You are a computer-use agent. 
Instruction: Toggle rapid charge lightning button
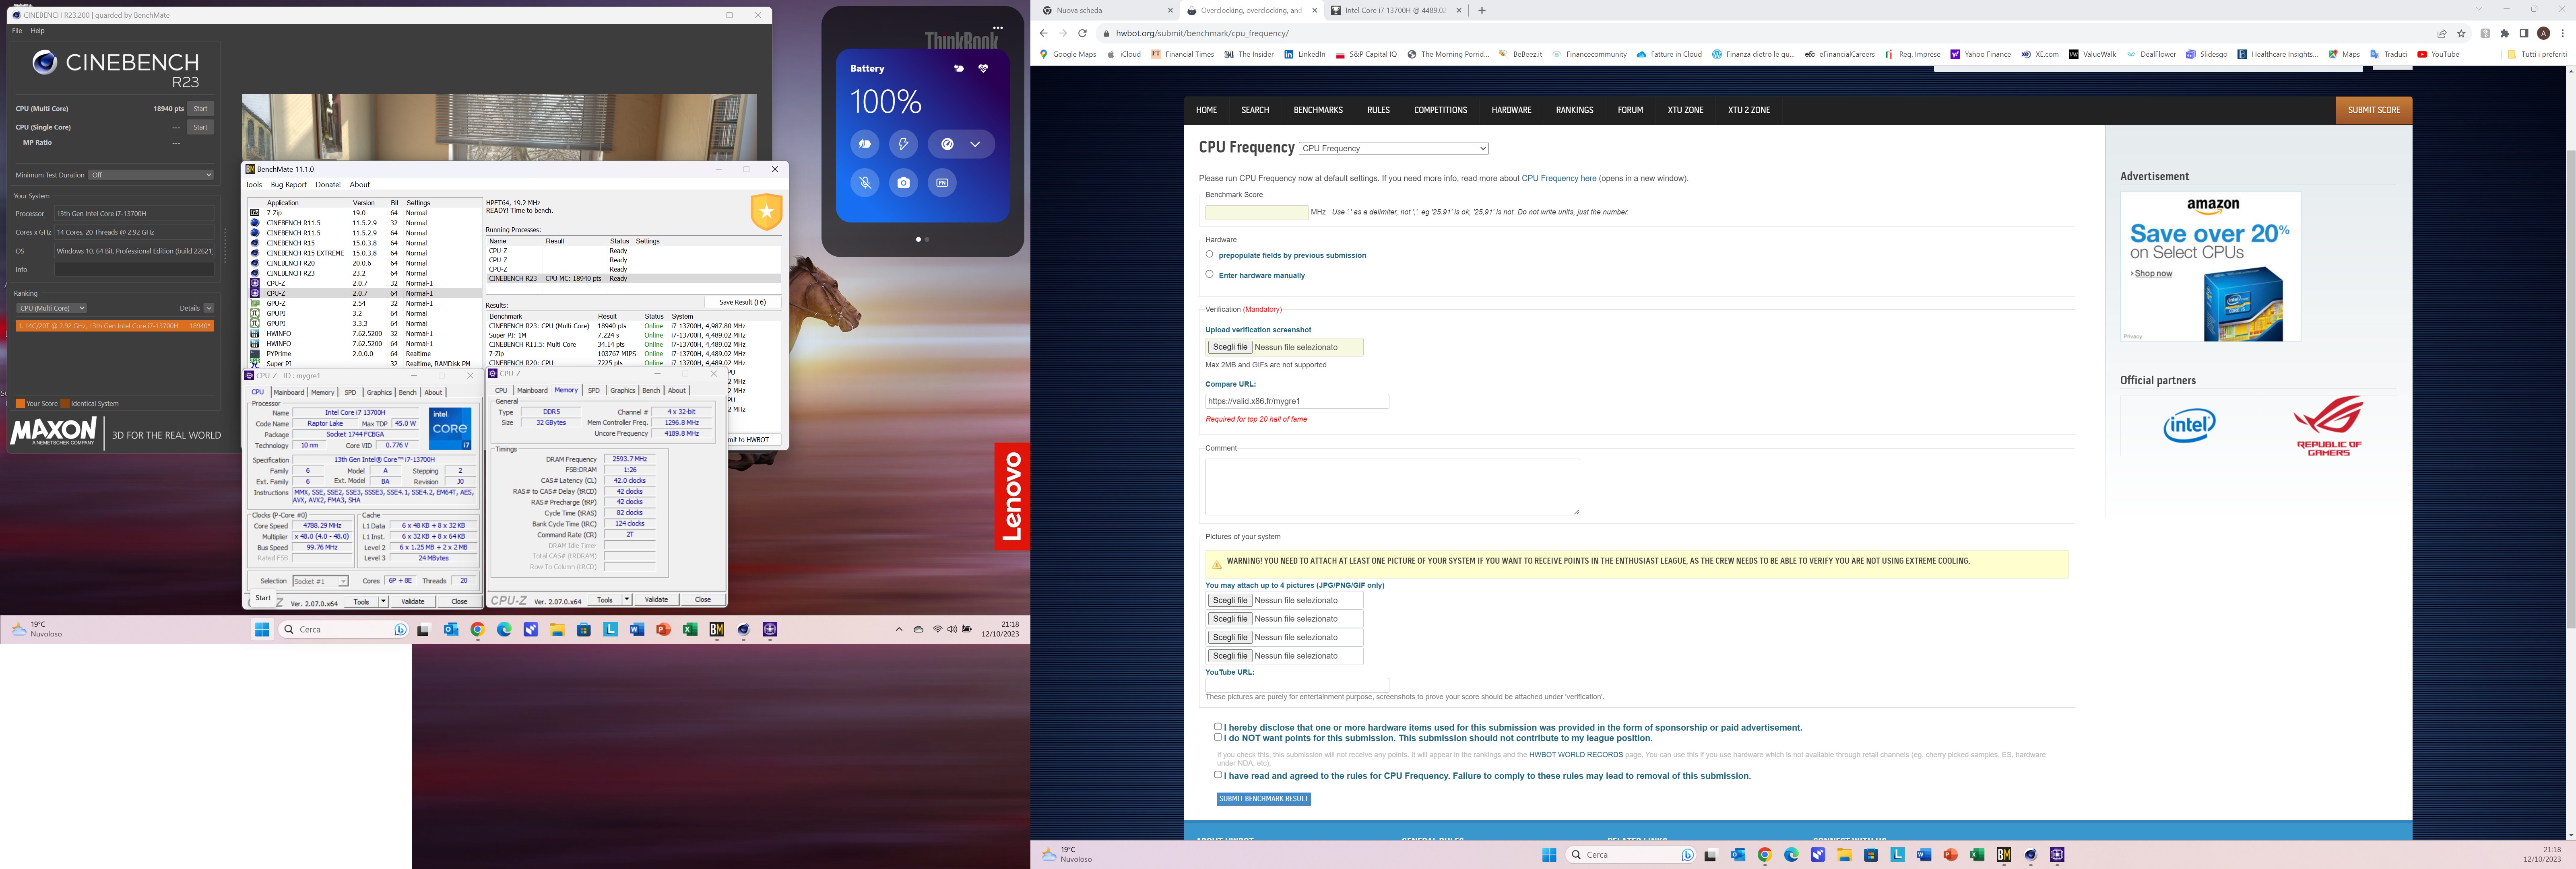[x=903, y=144]
